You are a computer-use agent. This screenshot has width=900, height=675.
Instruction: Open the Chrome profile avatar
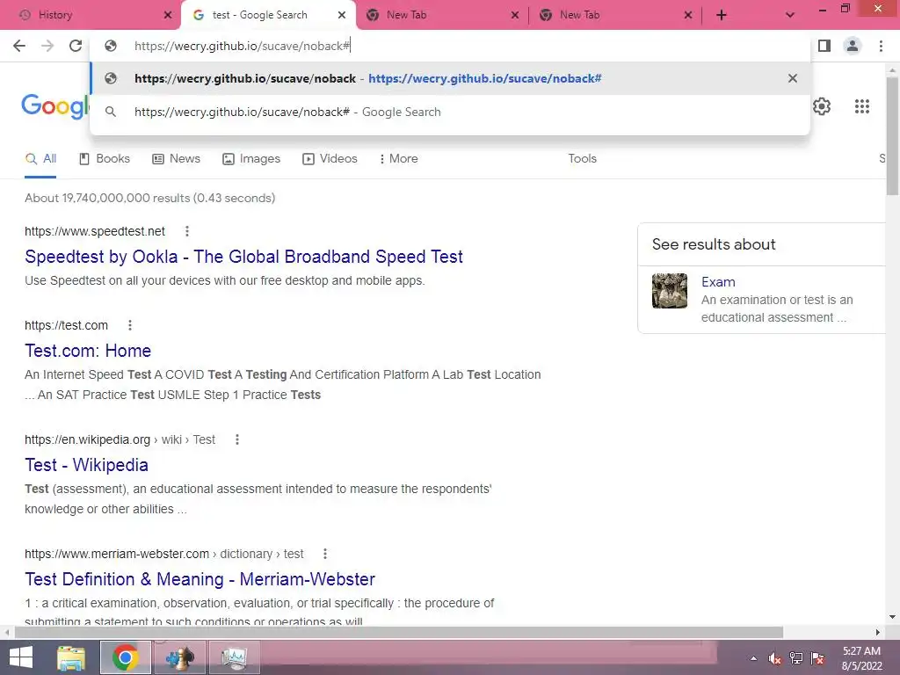(x=853, y=46)
